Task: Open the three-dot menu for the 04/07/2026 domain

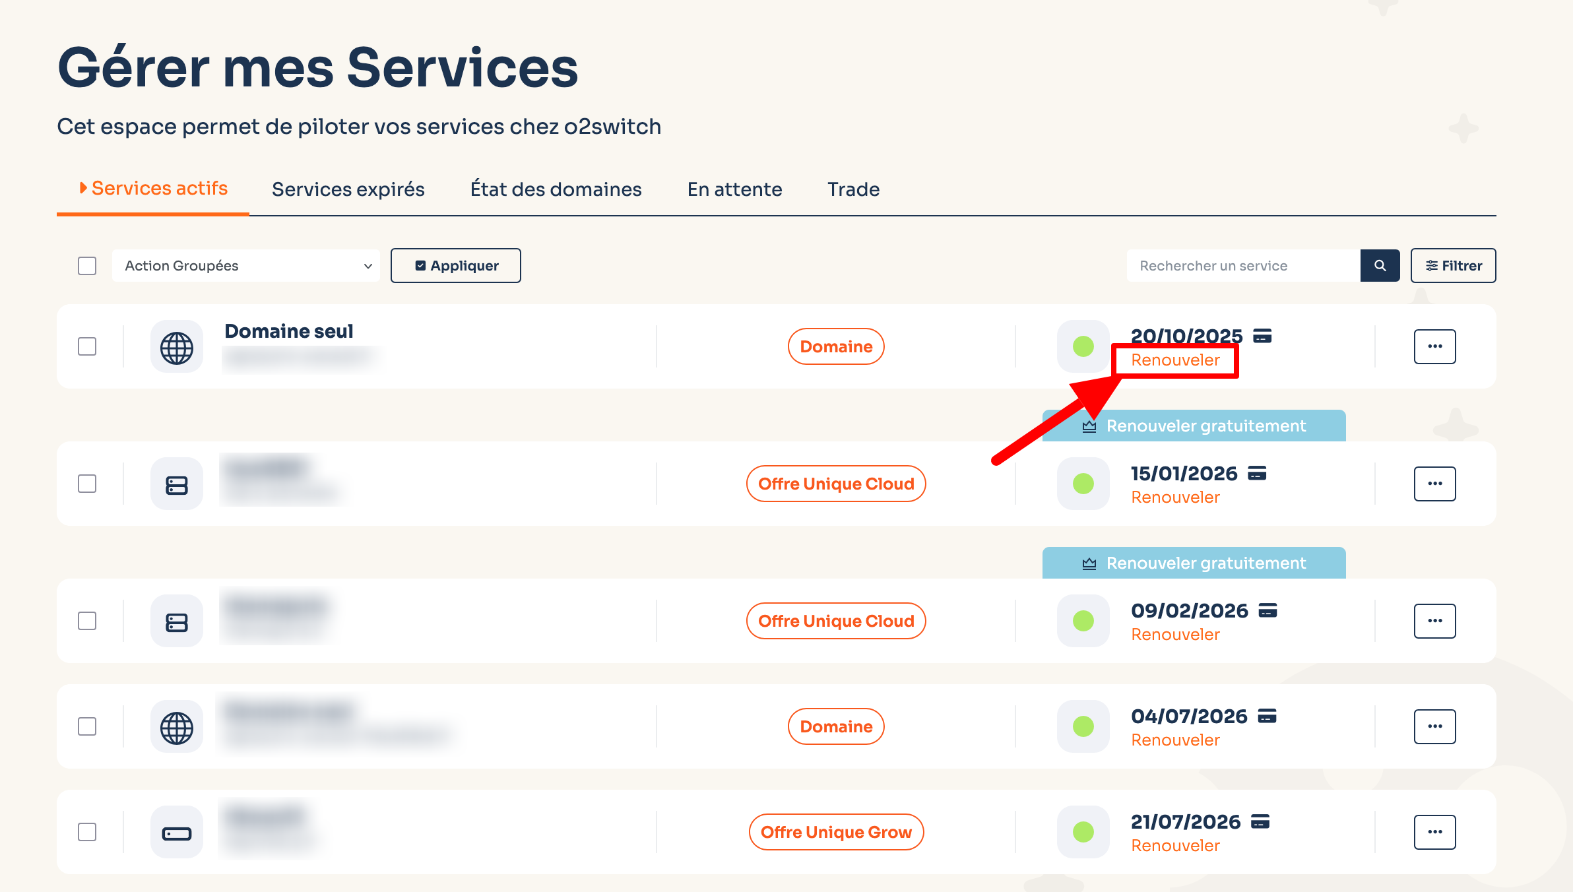Action: (1435, 726)
